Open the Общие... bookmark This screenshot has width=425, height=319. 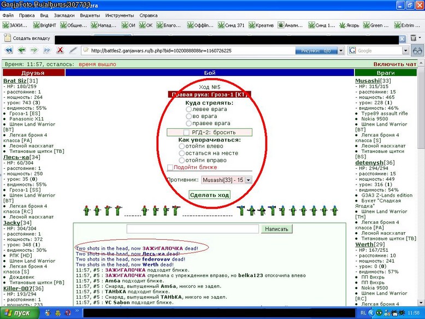[x=73, y=25]
